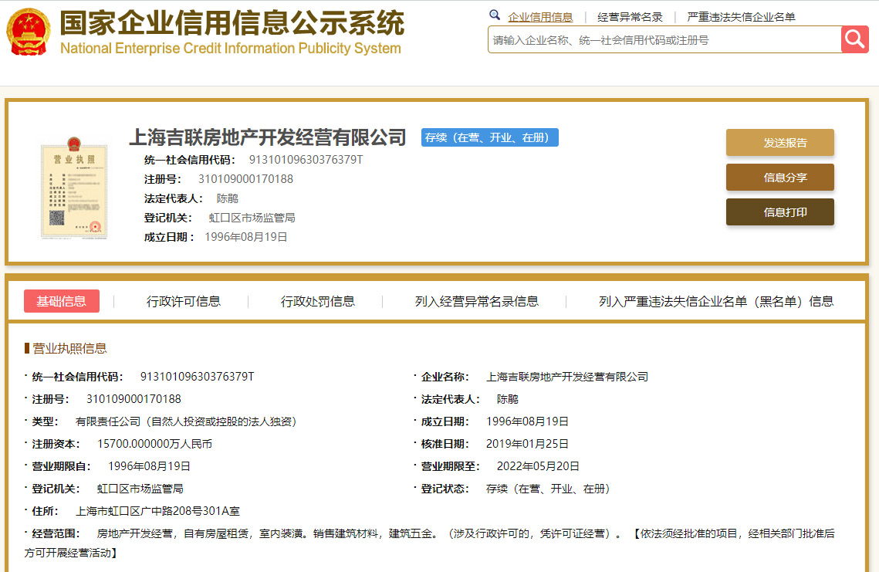Click 法定代表人 value 陈鹃 in license section
Viewport: 879px width, 572px height.
tap(507, 399)
